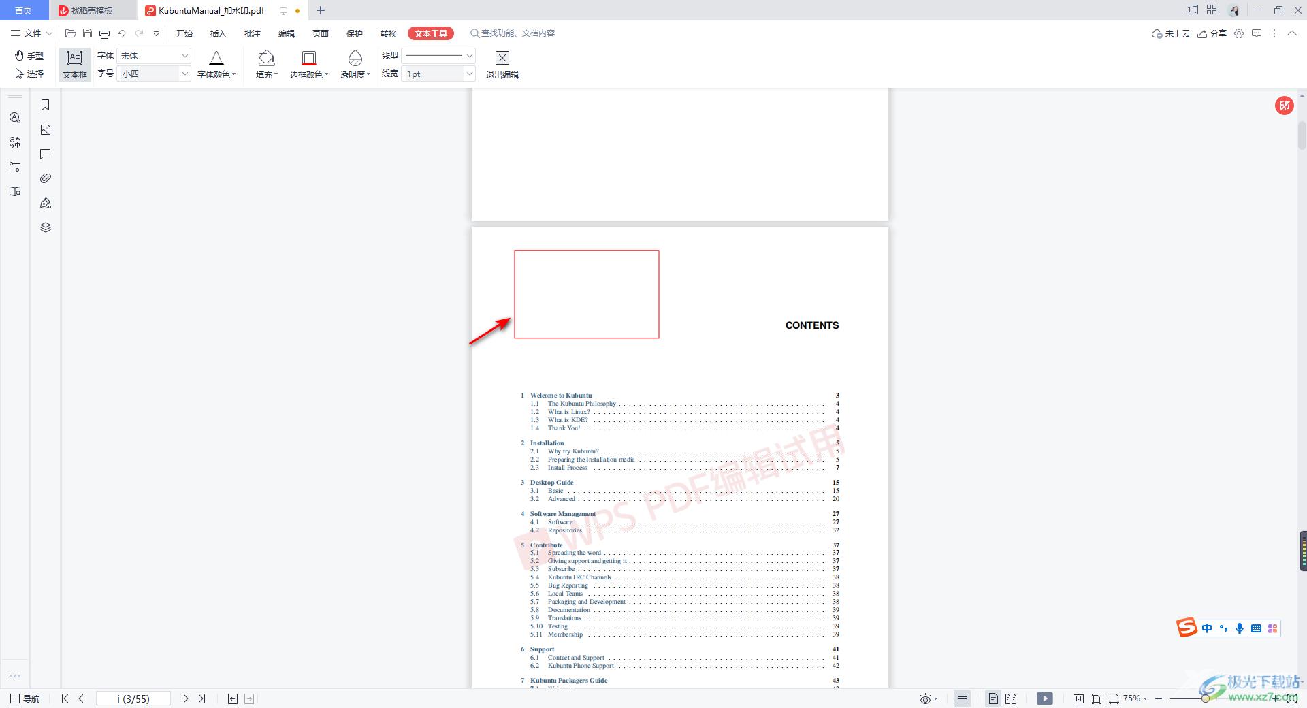Open the layers panel in sidebar

46,227
